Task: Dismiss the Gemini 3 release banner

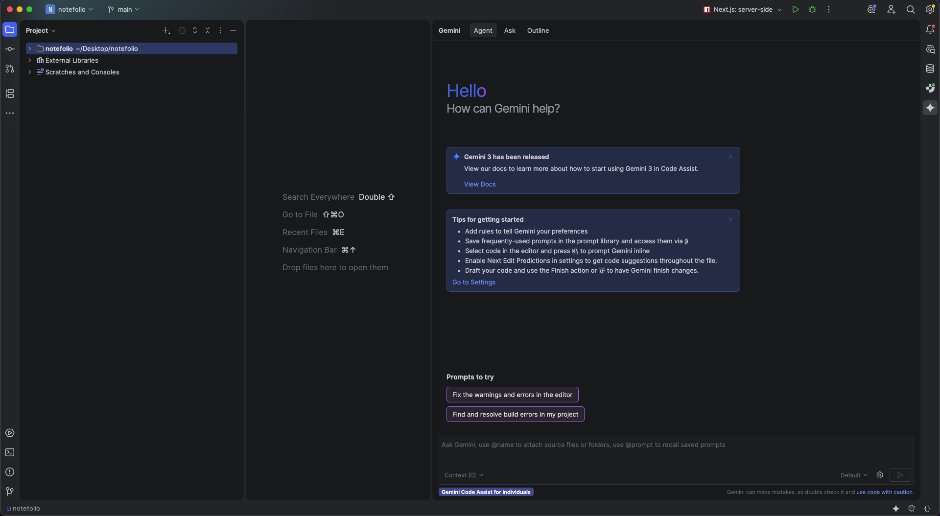Action: [730, 157]
